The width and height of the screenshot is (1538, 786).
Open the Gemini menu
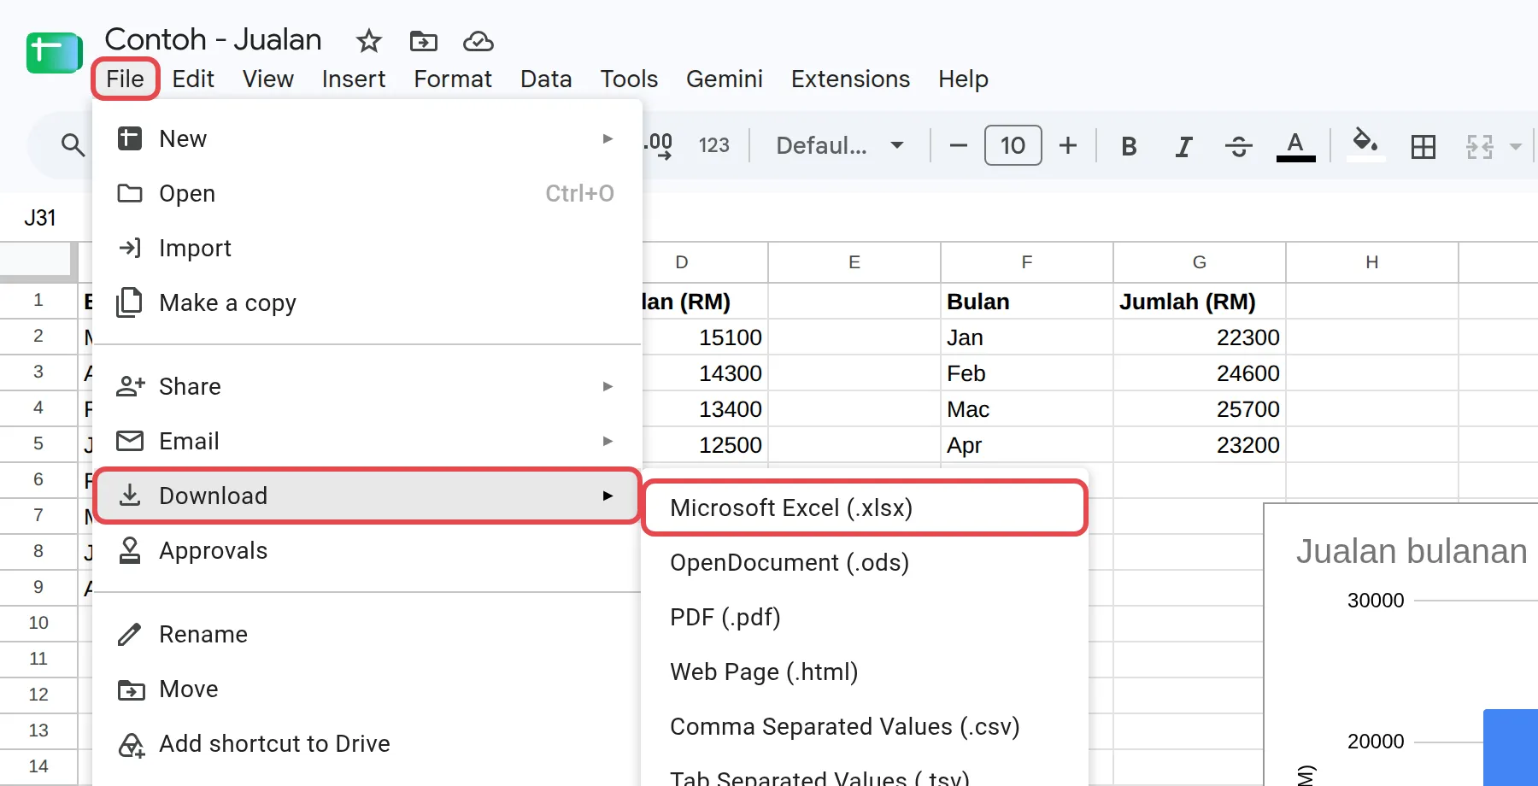click(724, 79)
